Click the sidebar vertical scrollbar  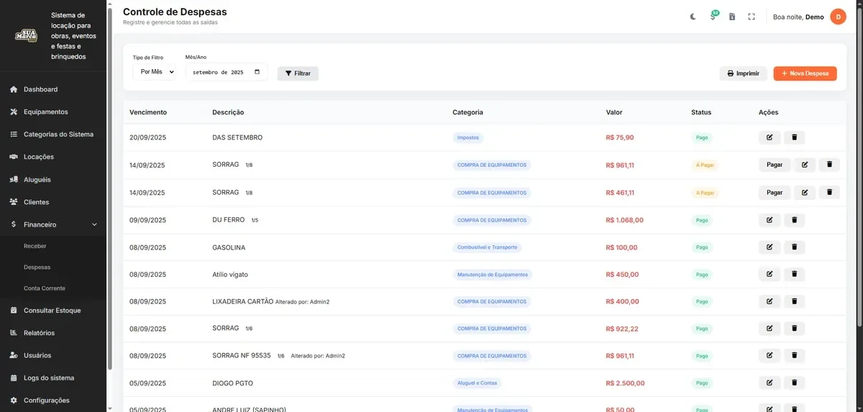[110, 187]
